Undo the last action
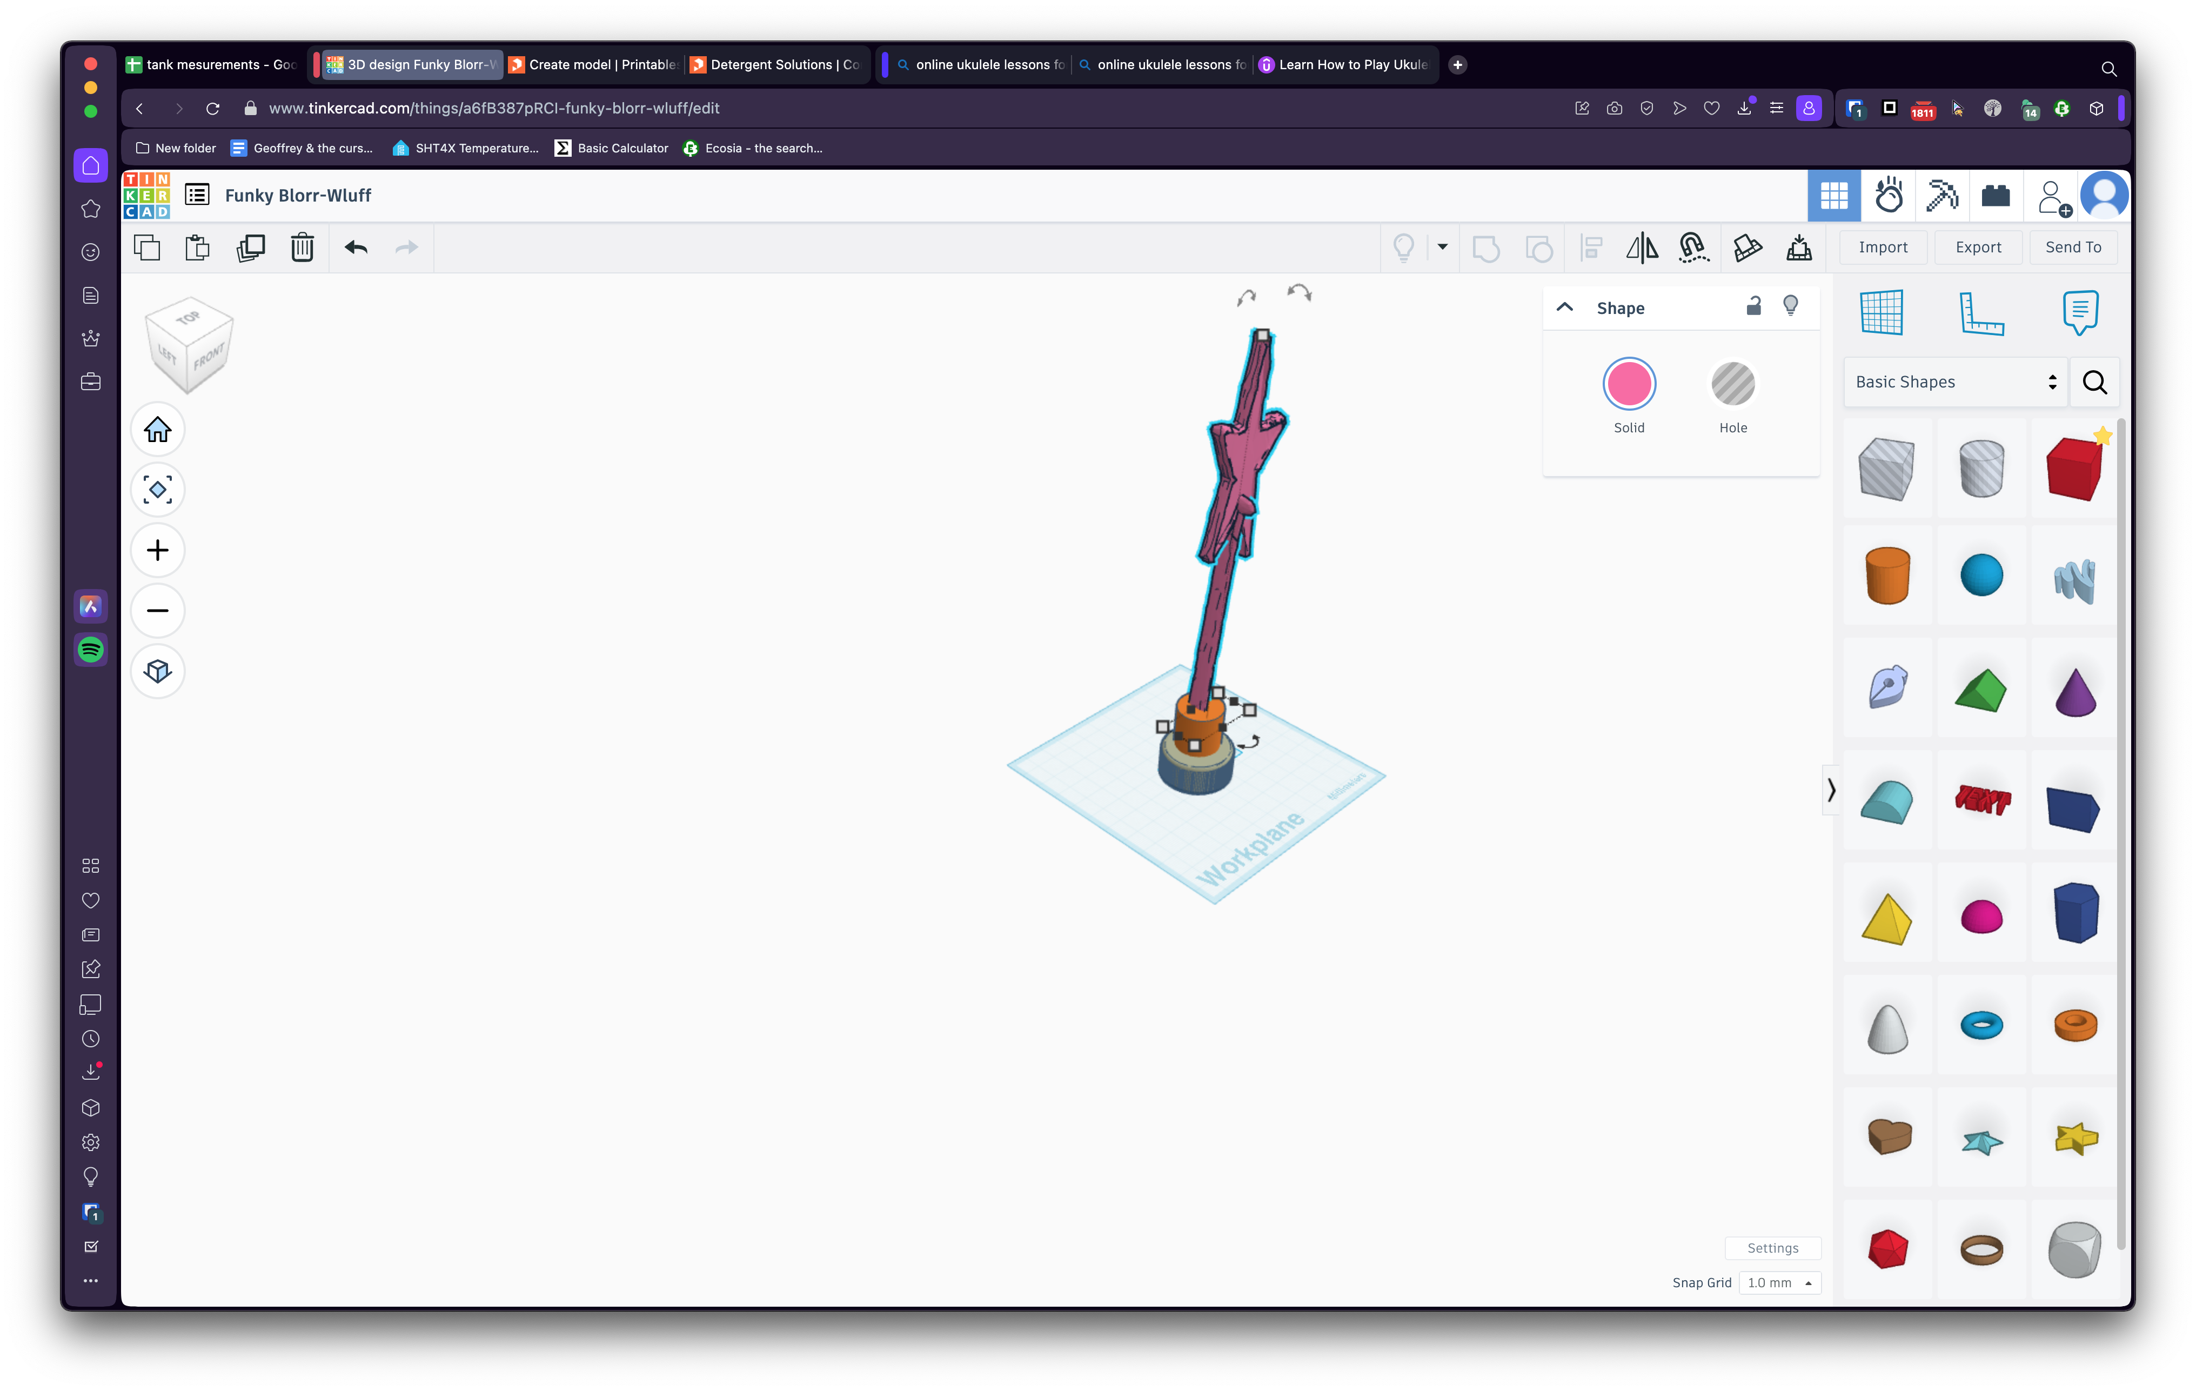The width and height of the screenshot is (2196, 1391). tap(356, 247)
